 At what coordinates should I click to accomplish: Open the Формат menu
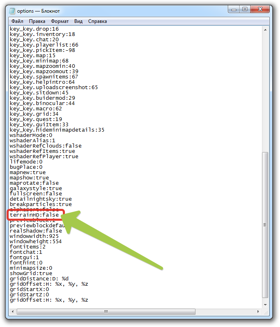pos(60,21)
